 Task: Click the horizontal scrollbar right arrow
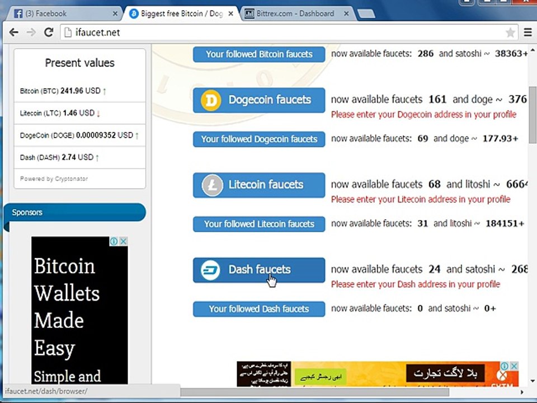(x=522, y=392)
